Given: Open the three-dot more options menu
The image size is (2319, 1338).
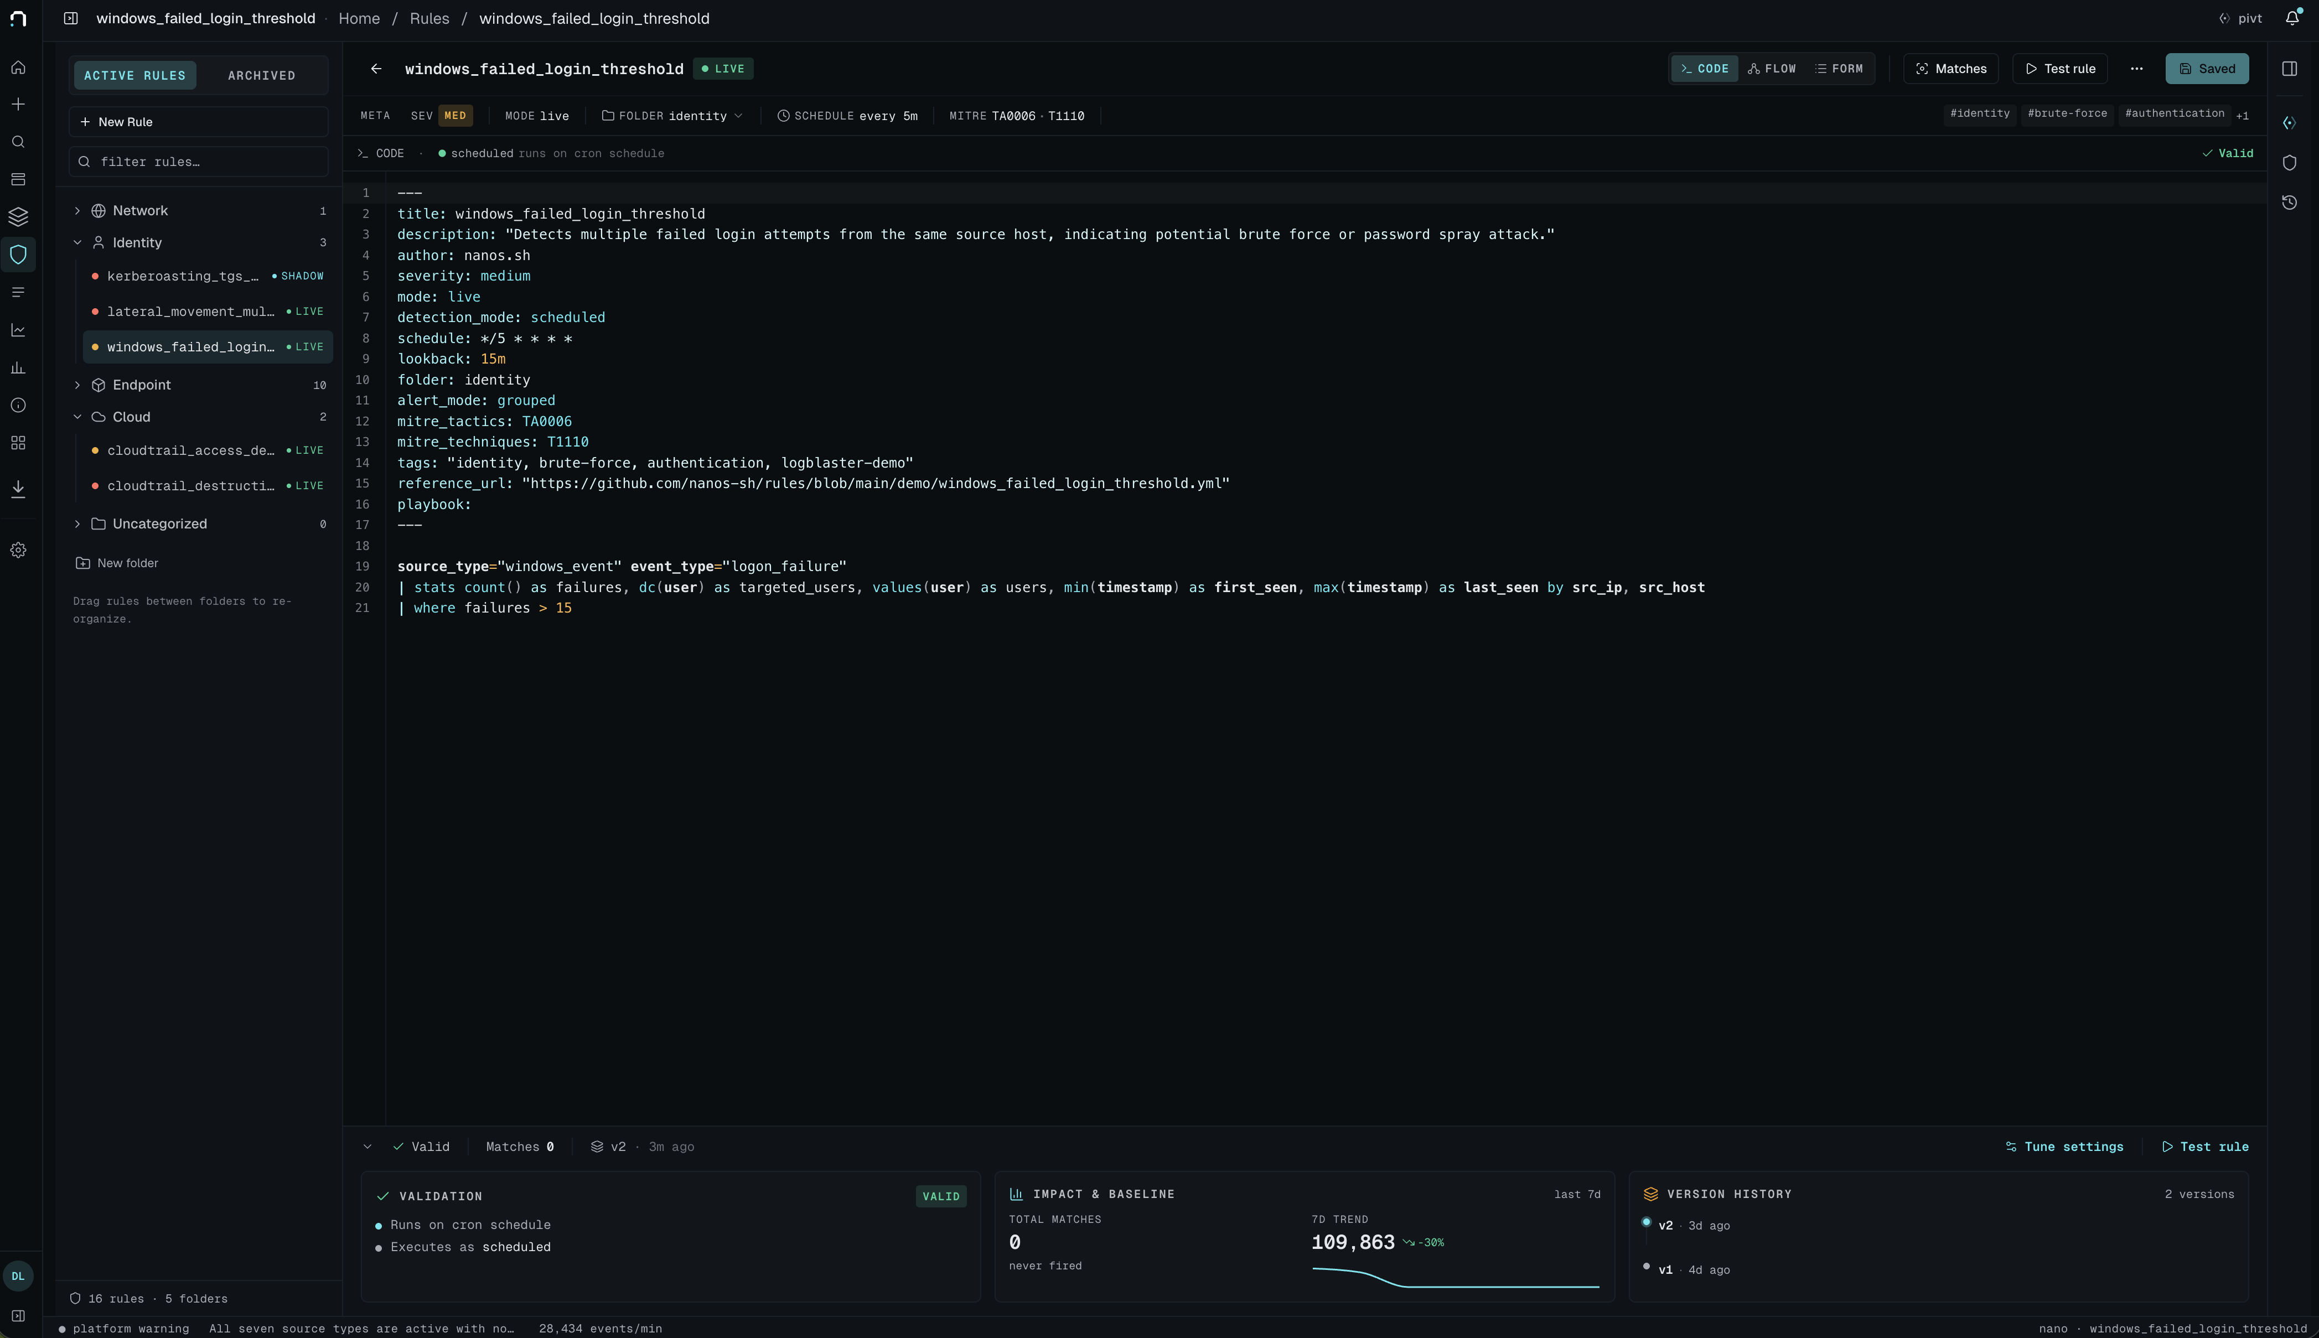Looking at the screenshot, I should point(2137,69).
